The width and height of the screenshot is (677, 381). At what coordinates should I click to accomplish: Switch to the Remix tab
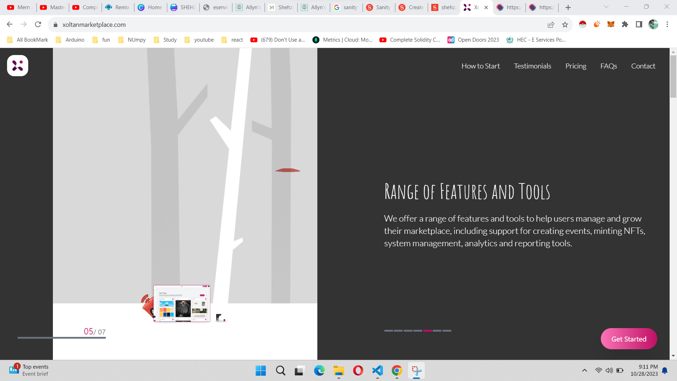tap(118, 7)
